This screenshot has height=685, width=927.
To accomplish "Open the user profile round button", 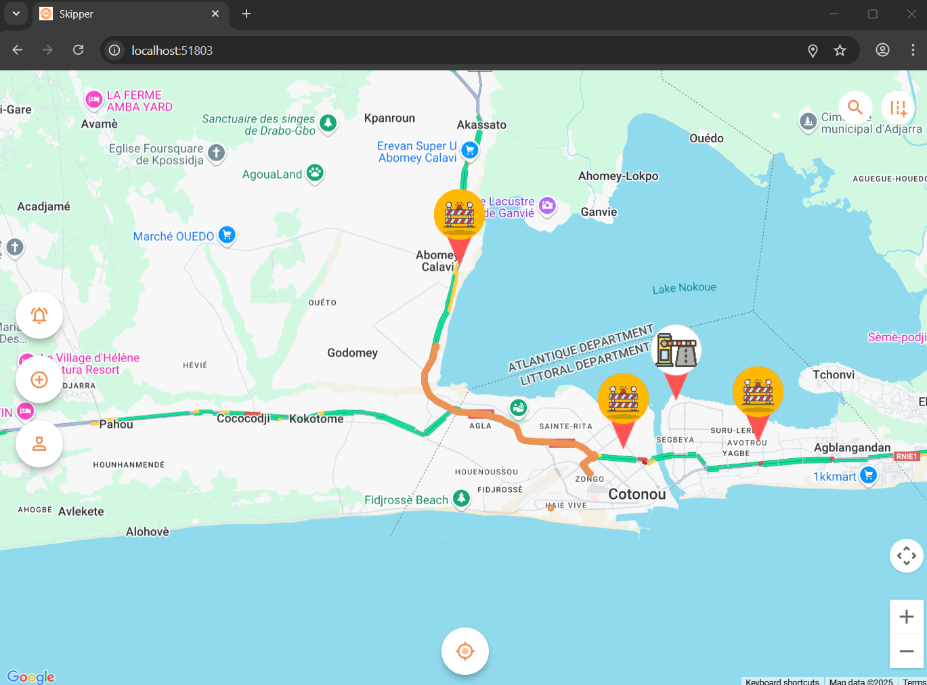I will pyautogui.click(x=39, y=444).
